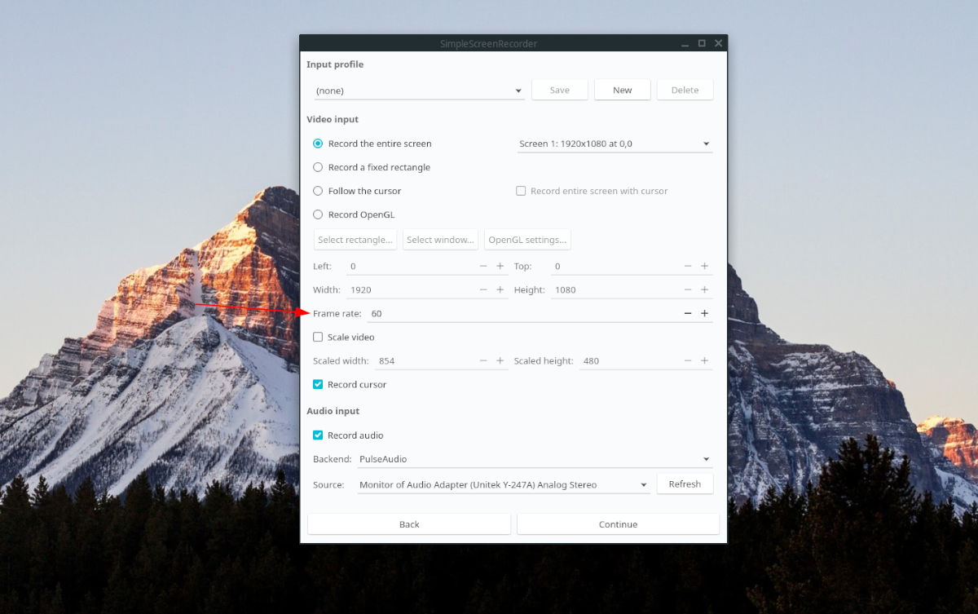Viewport: 978px width, 614px height.
Task: Decrease the Left value with minus
Action: 483,266
